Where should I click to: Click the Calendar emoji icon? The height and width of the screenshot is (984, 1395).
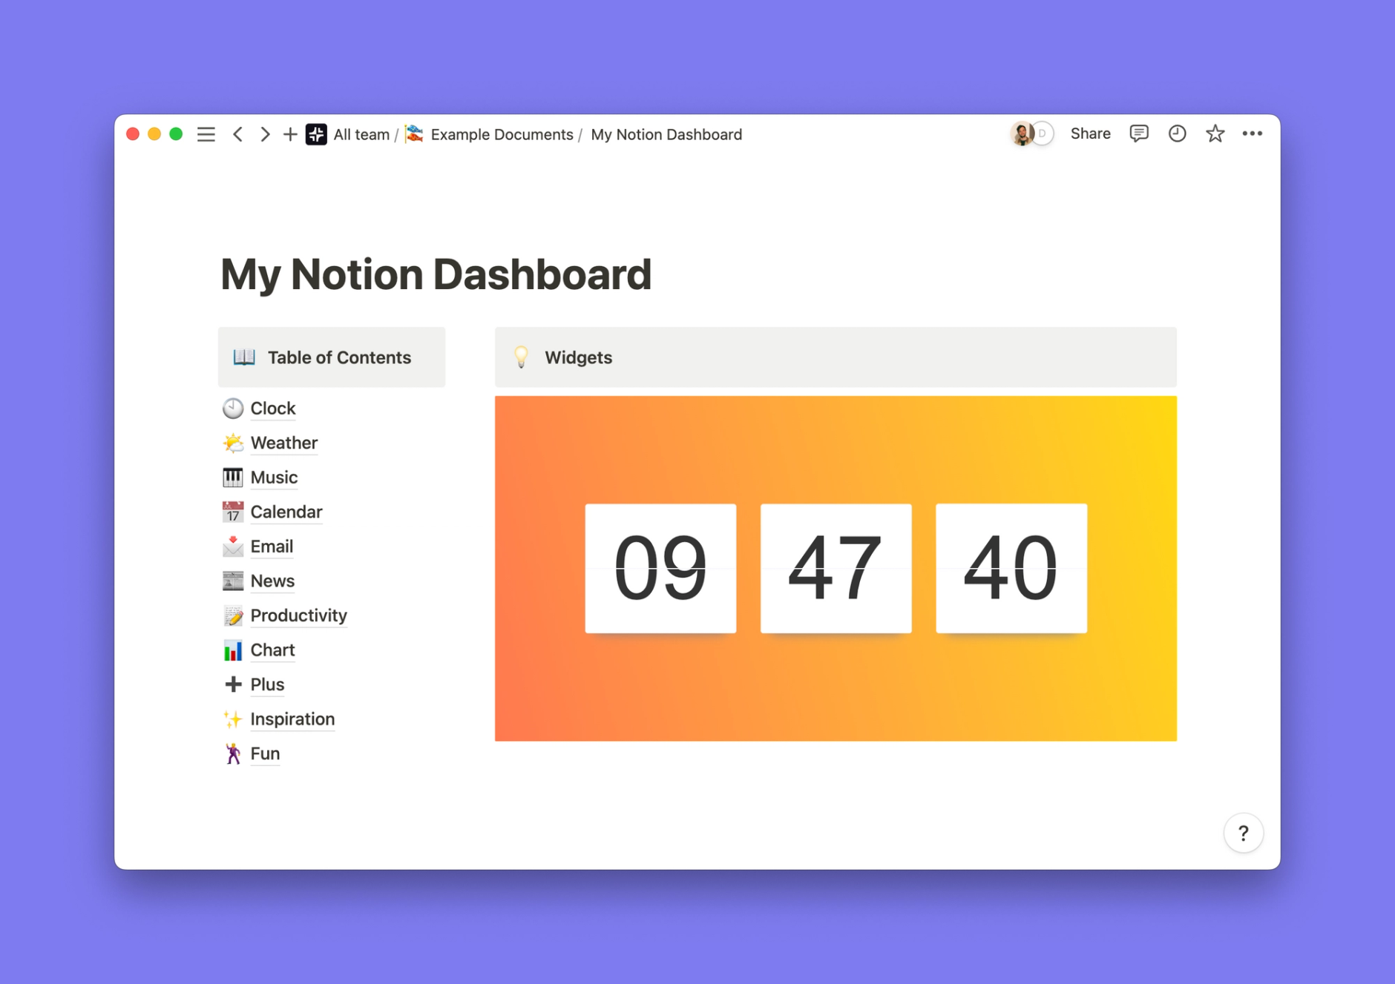tap(233, 512)
